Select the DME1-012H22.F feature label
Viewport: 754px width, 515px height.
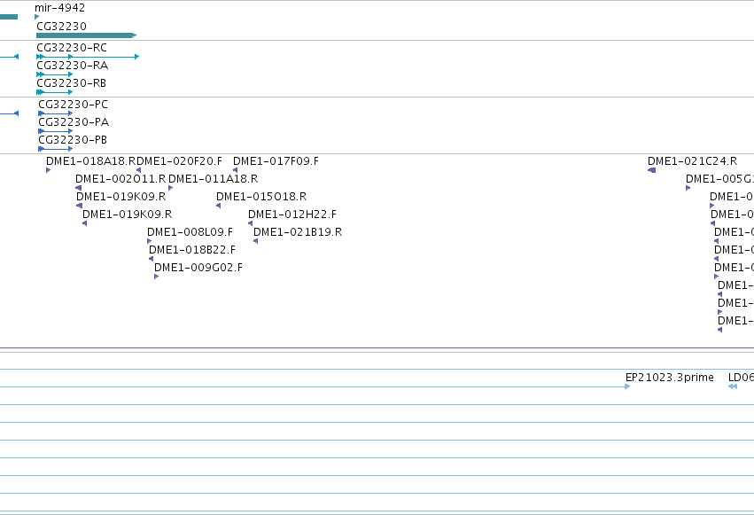(x=292, y=215)
